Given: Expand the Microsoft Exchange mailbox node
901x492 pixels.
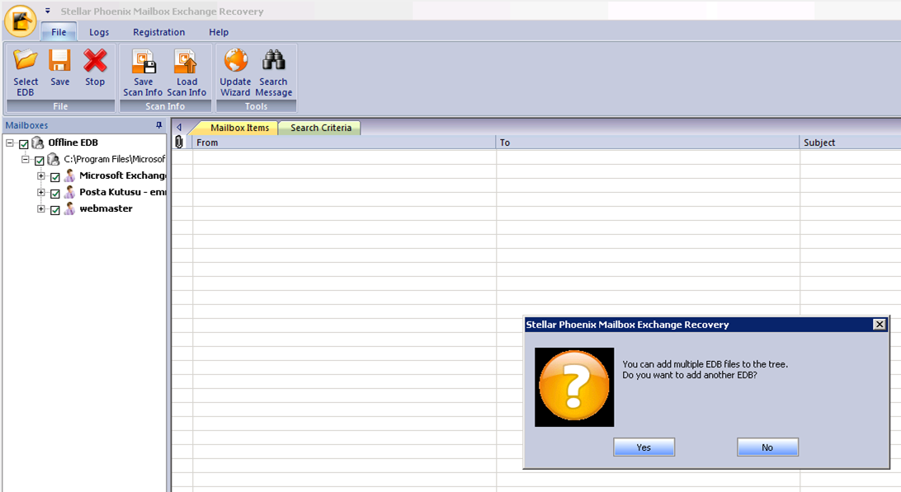Looking at the screenshot, I should point(40,176).
